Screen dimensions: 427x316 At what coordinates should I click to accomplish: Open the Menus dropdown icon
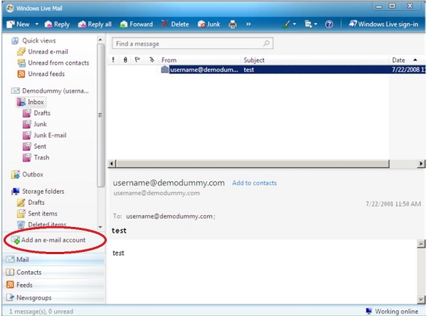click(311, 24)
